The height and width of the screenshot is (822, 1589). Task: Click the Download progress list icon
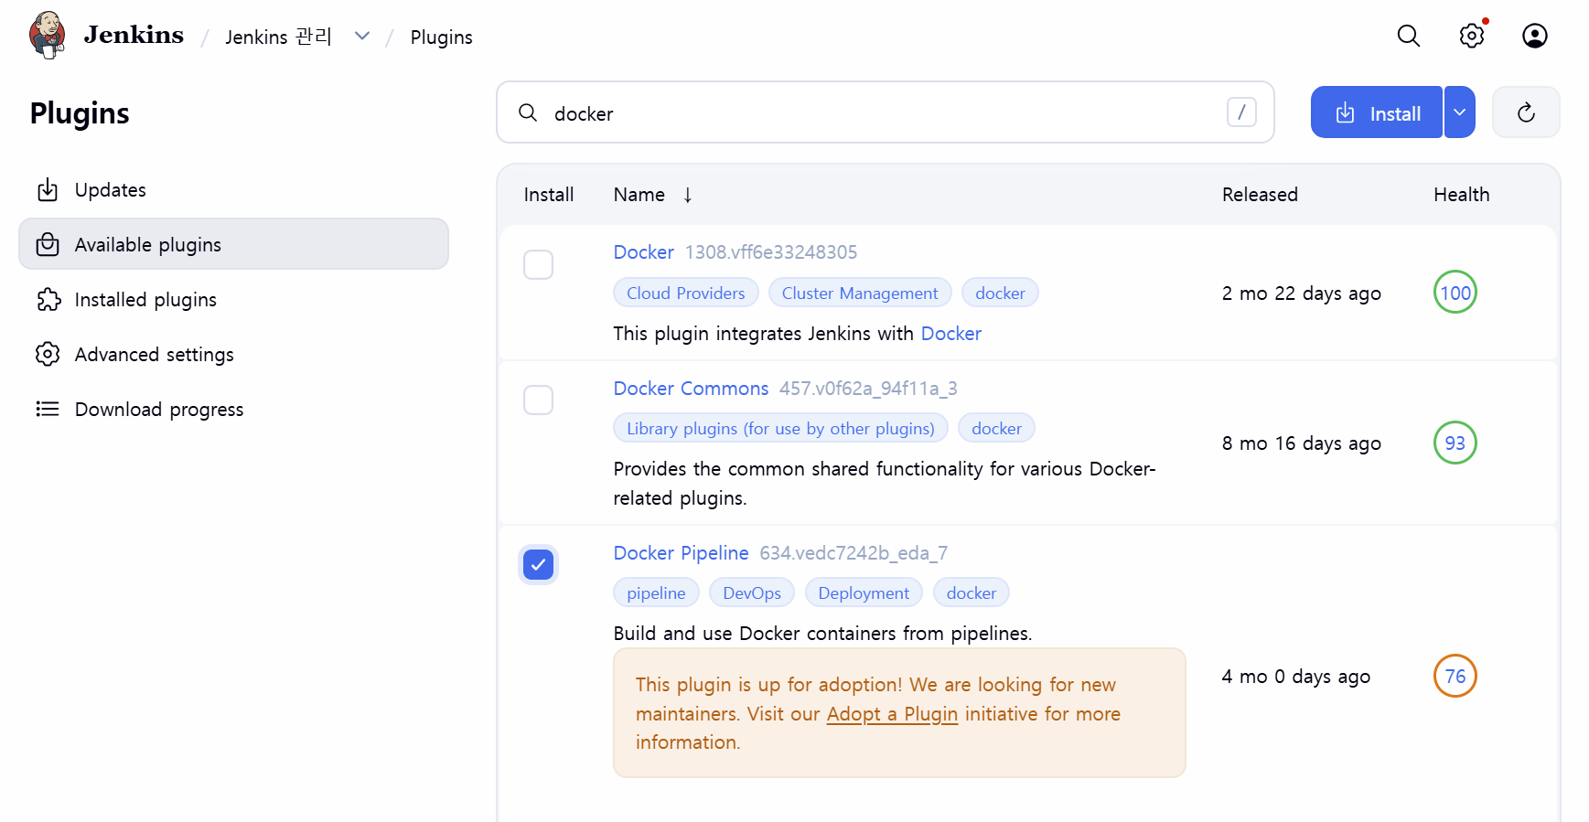[48, 409]
